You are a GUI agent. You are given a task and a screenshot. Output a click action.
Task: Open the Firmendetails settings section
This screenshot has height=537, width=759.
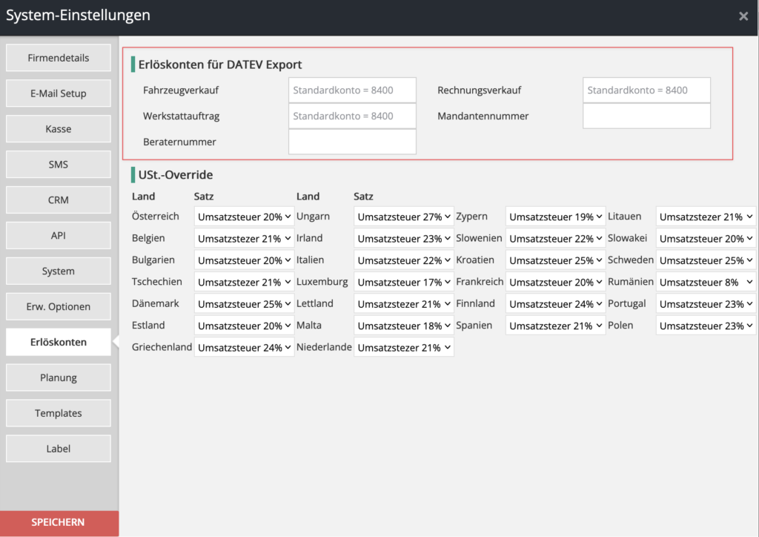click(58, 57)
